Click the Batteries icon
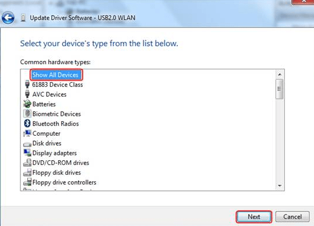 (27, 104)
